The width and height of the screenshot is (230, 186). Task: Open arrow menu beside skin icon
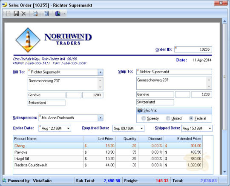tap(64, 14)
